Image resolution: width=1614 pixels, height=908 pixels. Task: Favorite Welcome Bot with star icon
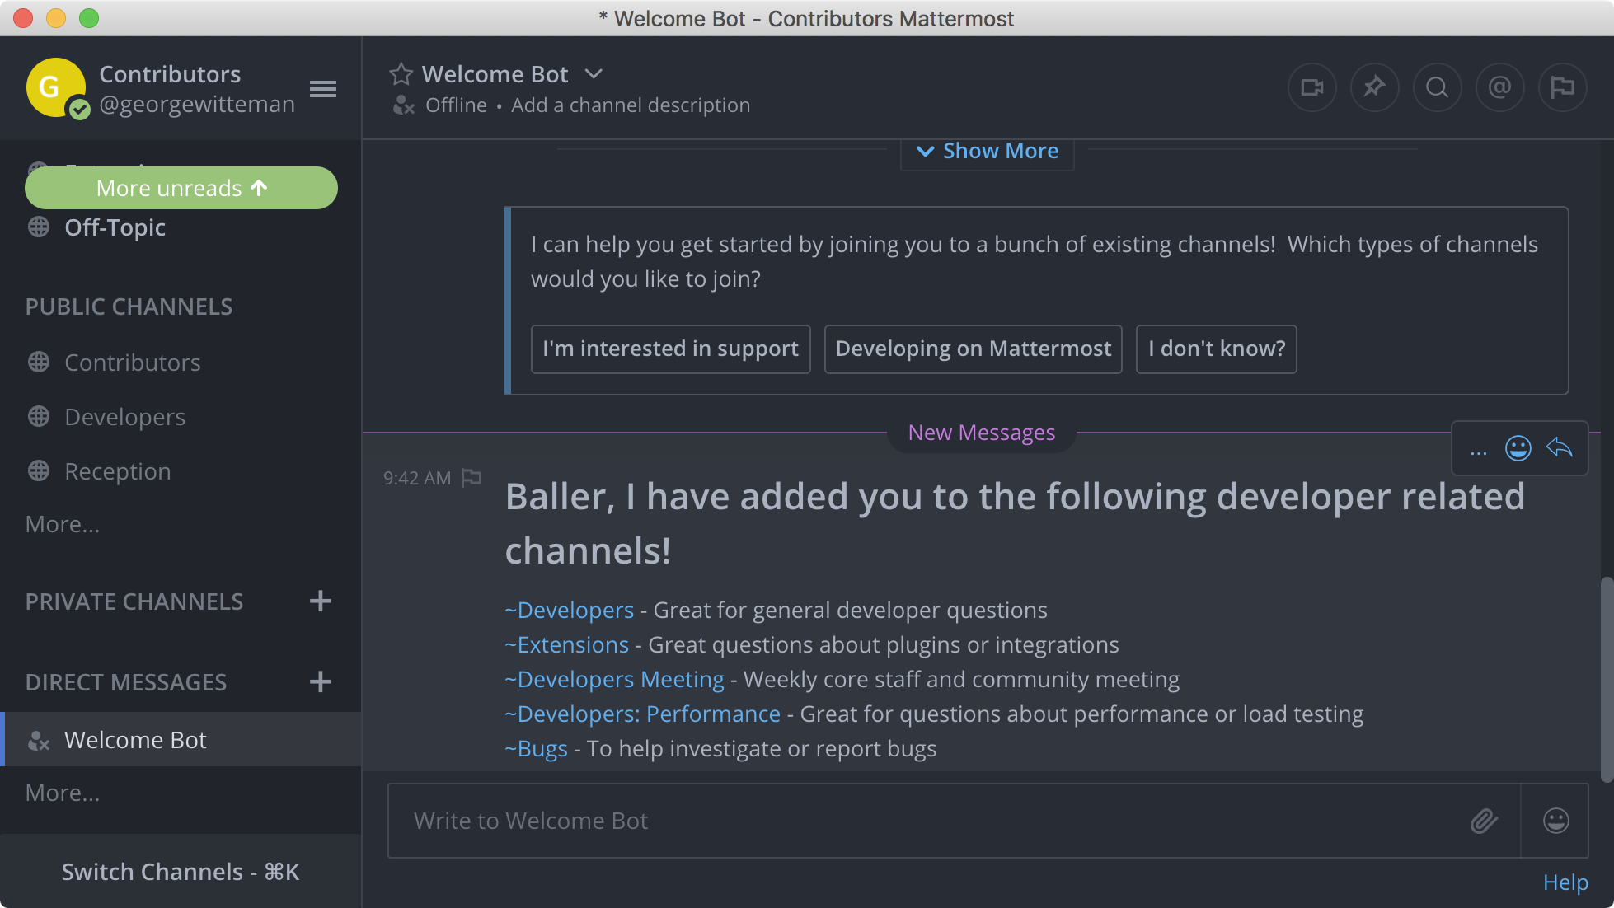point(401,75)
